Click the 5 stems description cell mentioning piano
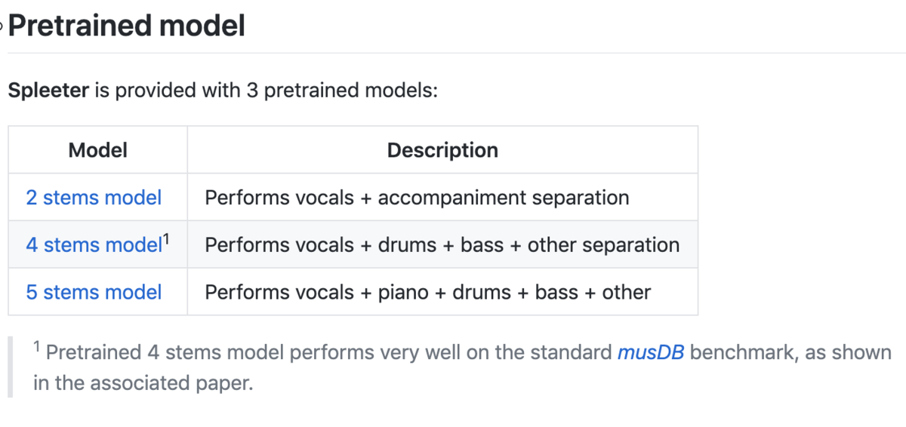This screenshot has width=906, height=427. pyautogui.click(x=442, y=292)
